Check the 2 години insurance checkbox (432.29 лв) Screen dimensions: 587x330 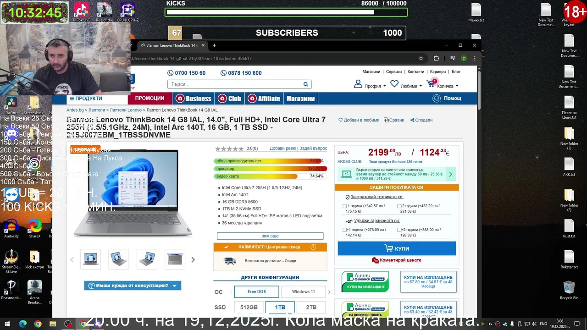coord(399,206)
